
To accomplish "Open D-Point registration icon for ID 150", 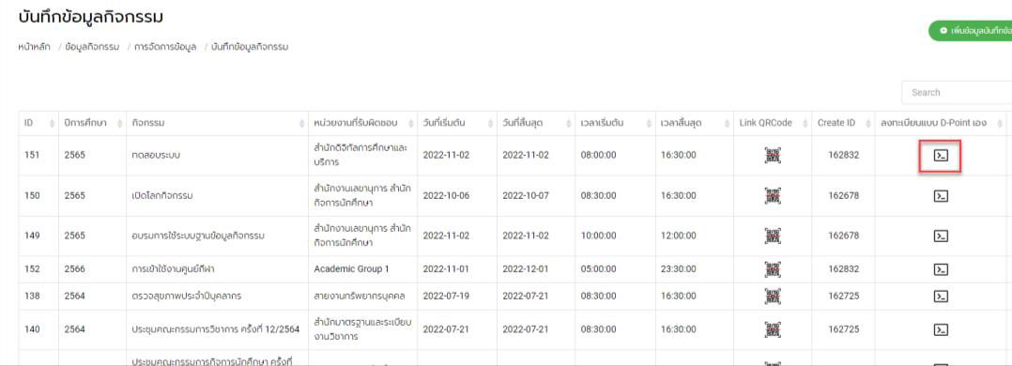I will point(941,195).
